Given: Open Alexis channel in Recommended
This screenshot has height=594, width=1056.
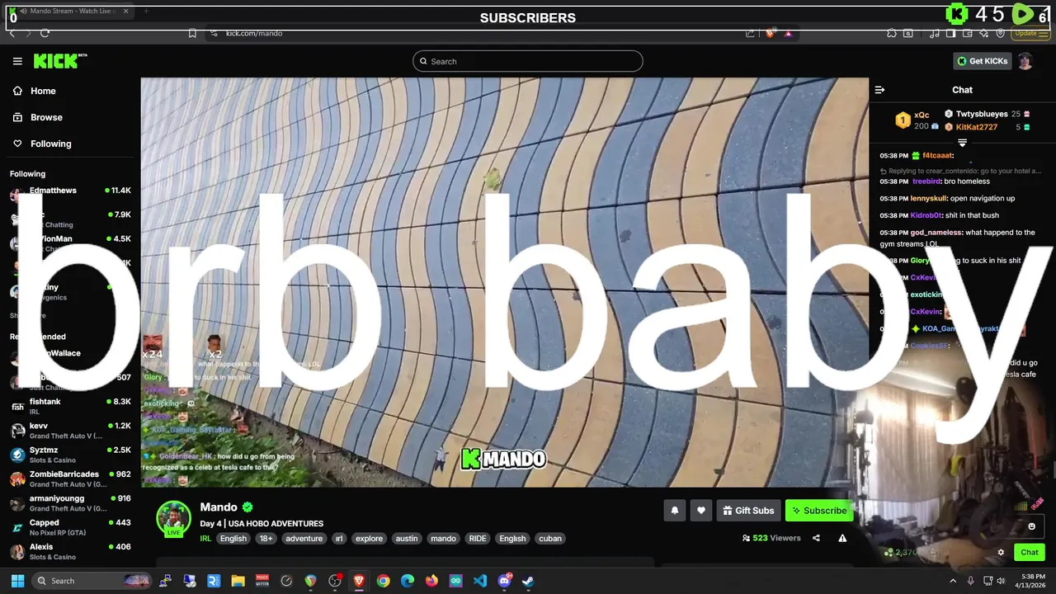Looking at the screenshot, I should pyautogui.click(x=70, y=551).
